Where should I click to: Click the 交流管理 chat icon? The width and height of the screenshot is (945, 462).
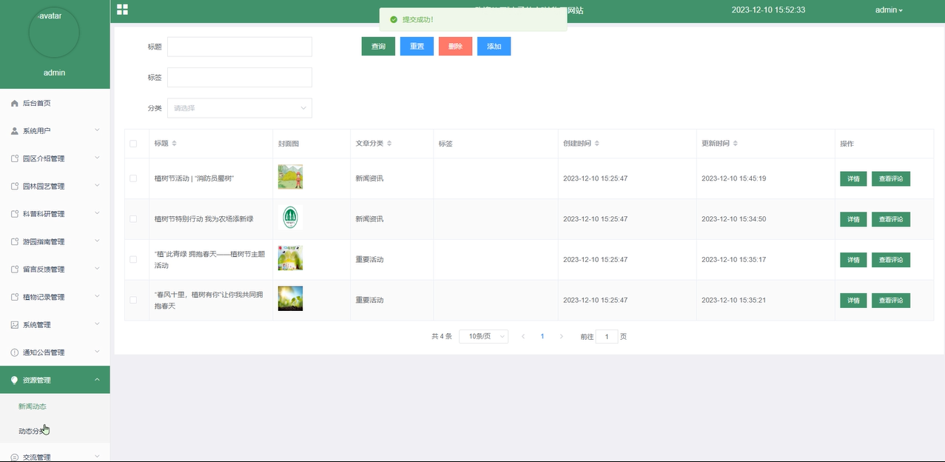pyautogui.click(x=14, y=458)
